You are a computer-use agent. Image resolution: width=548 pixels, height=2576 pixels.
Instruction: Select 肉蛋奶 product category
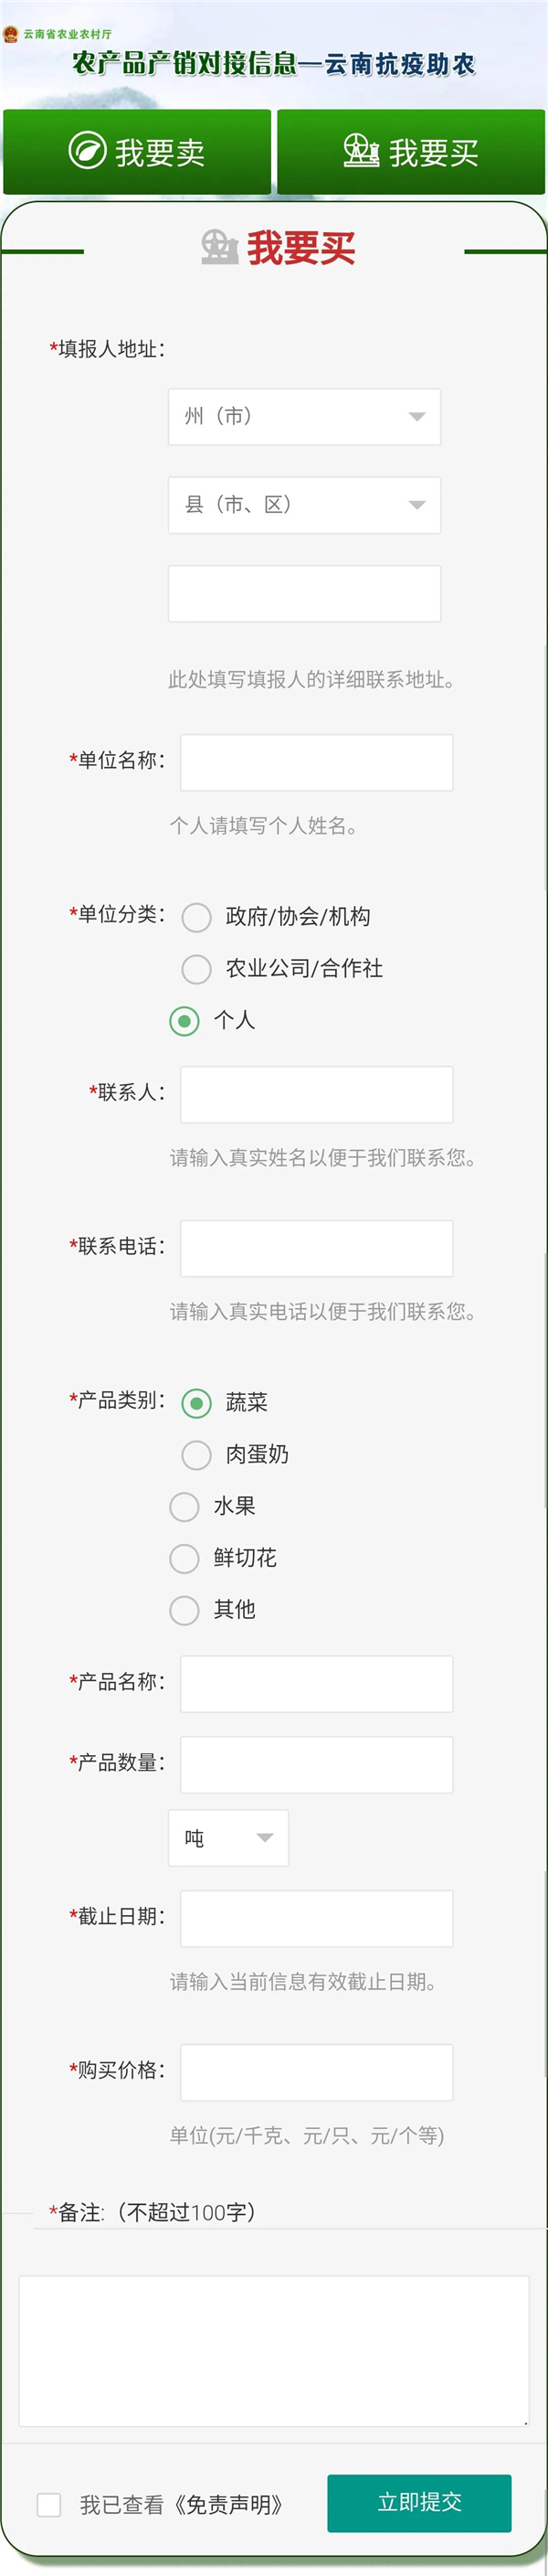click(196, 1455)
